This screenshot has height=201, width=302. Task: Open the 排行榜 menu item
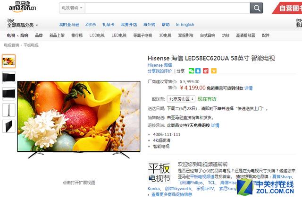(77, 35)
